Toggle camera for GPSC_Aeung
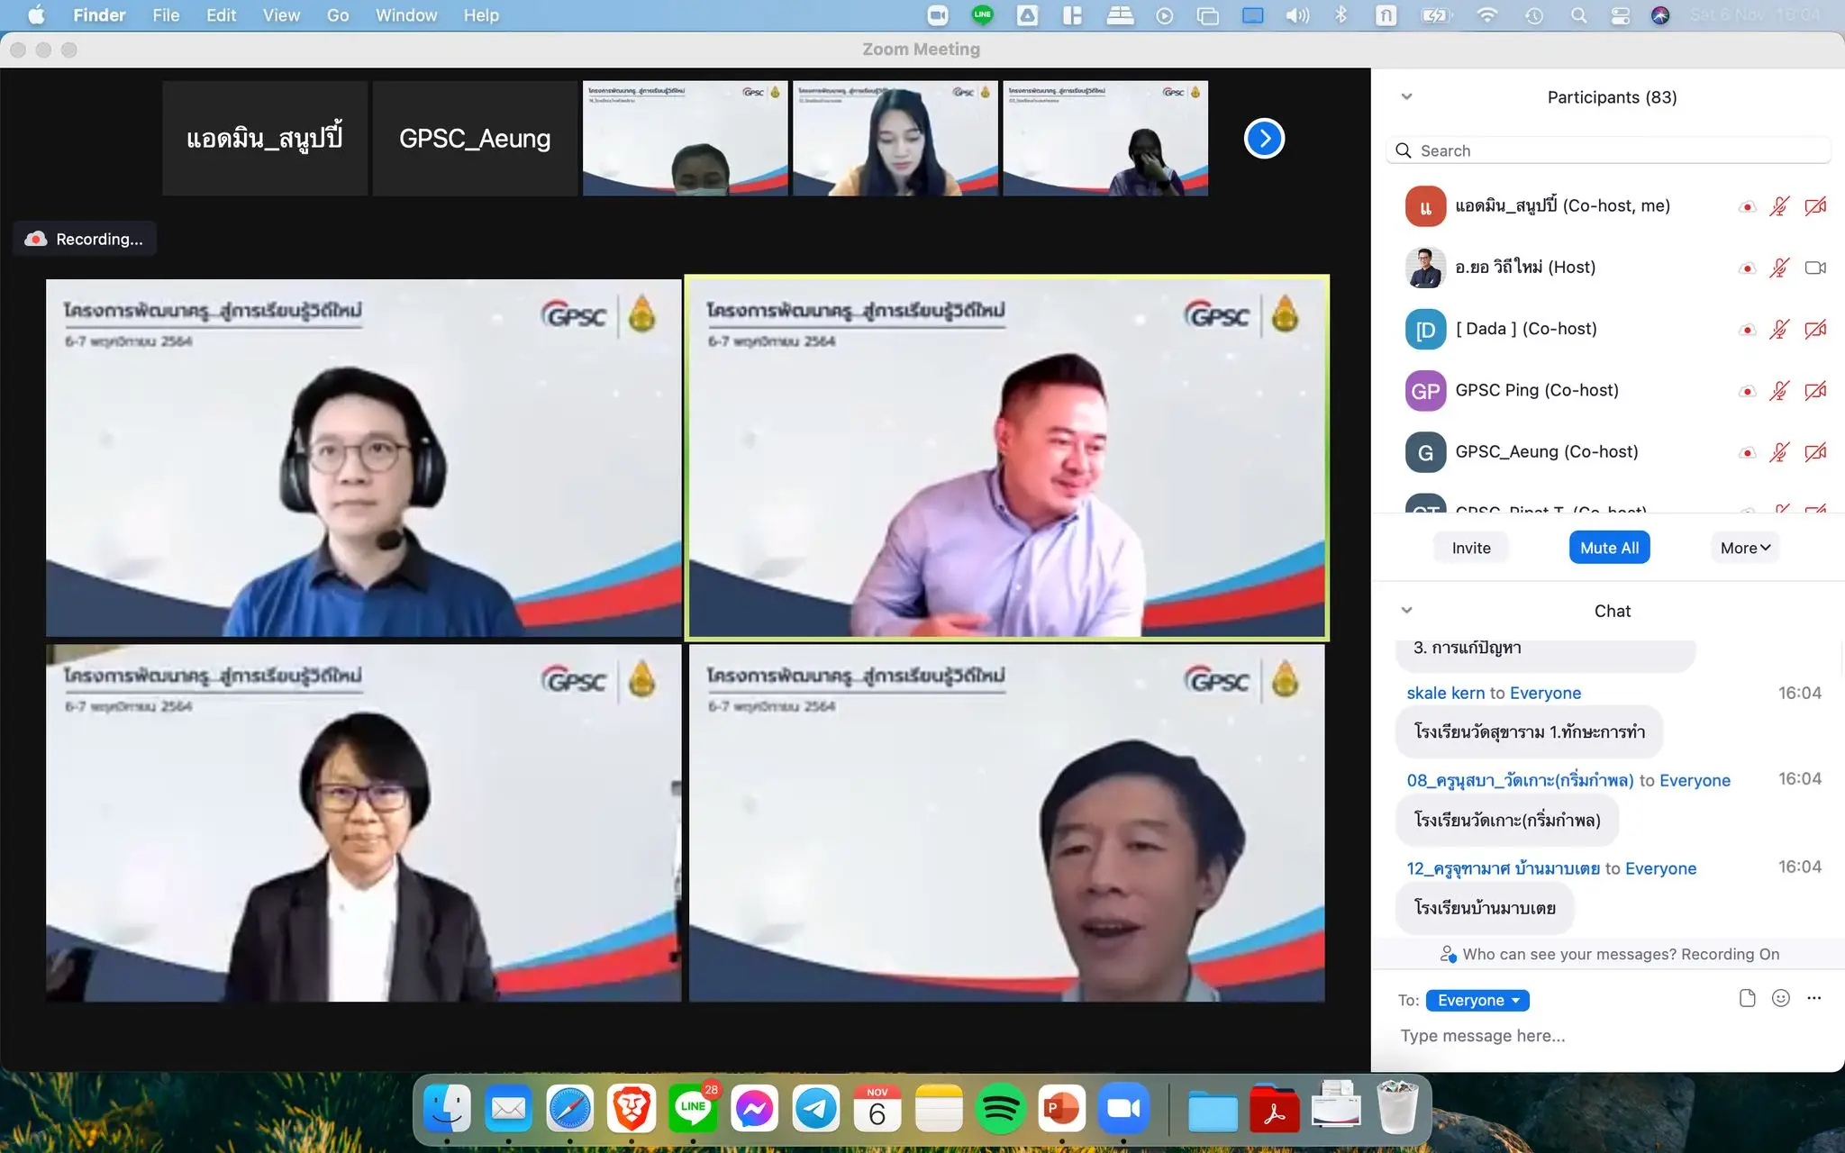Image resolution: width=1845 pixels, height=1153 pixels. point(1814,452)
